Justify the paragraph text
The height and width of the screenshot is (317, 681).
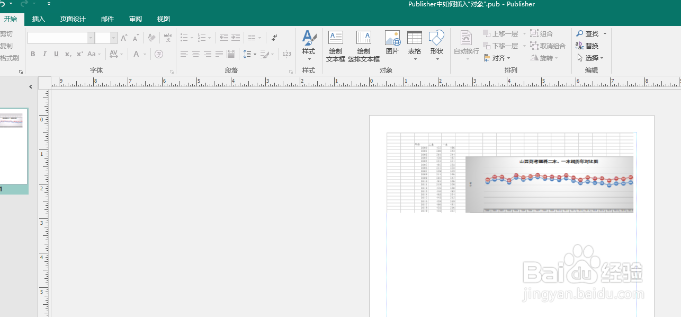click(219, 54)
